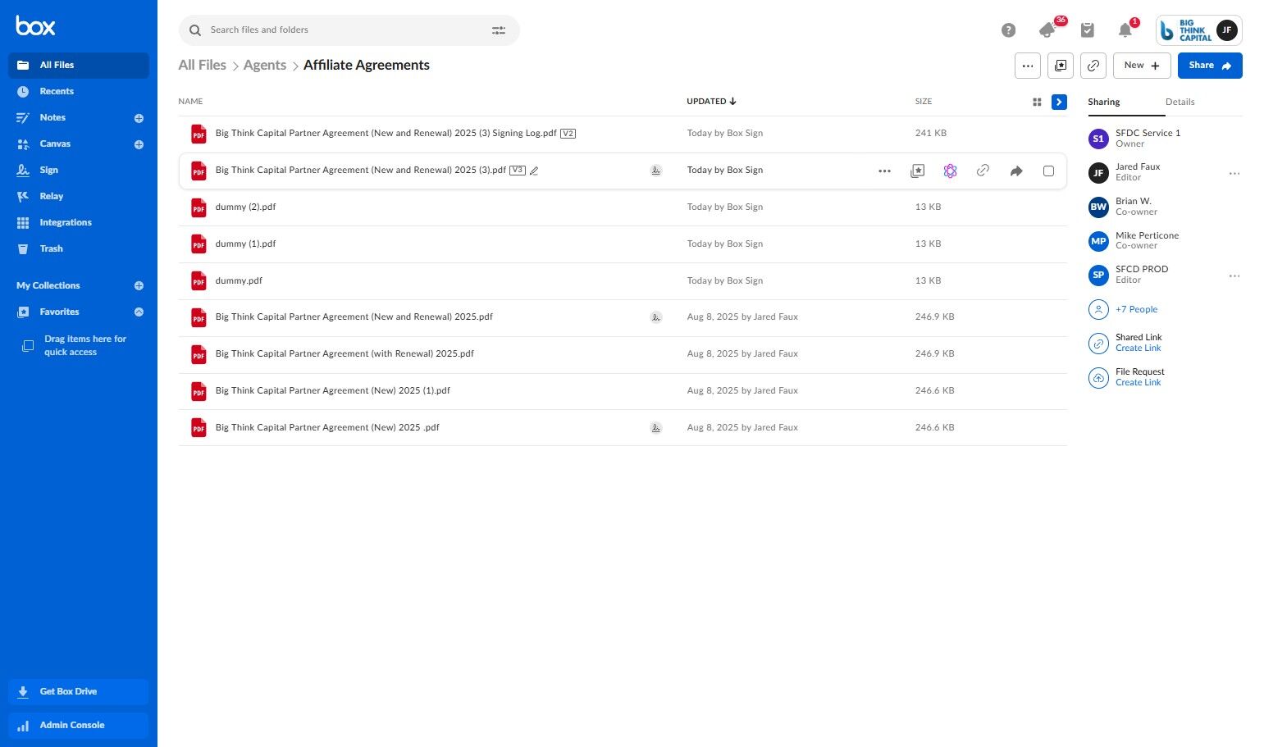Open Partner Agreement (with Renewal) 2025.pdf
1264x747 pixels.
pos(345,353)
